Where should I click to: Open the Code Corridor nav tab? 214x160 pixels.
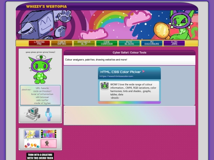click(x=107, y=43)
